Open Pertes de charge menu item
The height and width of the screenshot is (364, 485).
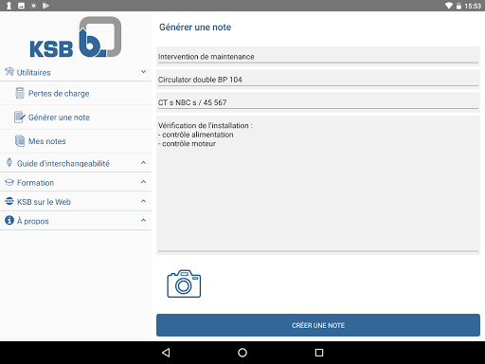click(x=76, y=94)
